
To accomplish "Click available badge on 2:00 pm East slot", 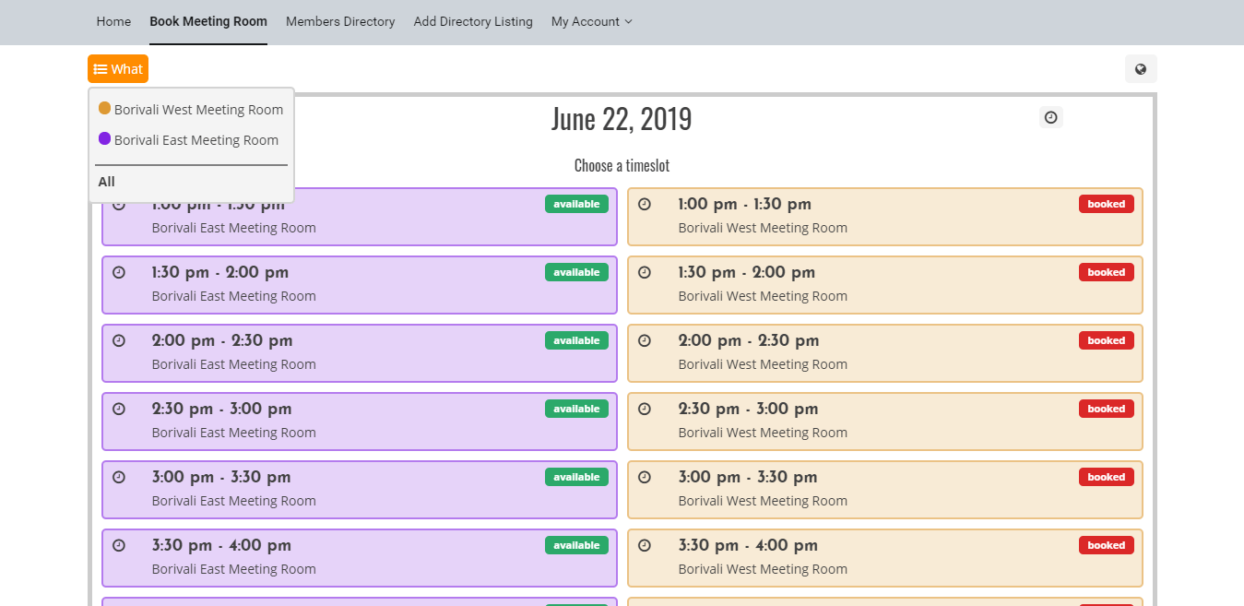I will click(576, 340).
